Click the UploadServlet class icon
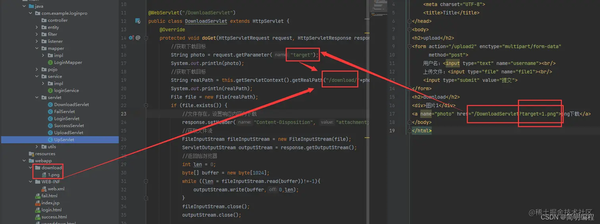 point(50,133)
